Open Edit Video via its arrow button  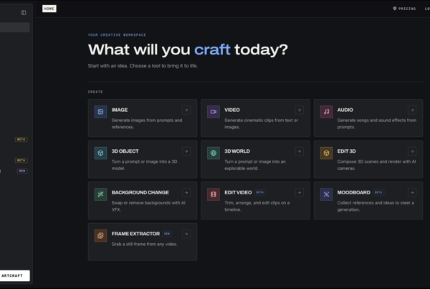coord(299,193)
